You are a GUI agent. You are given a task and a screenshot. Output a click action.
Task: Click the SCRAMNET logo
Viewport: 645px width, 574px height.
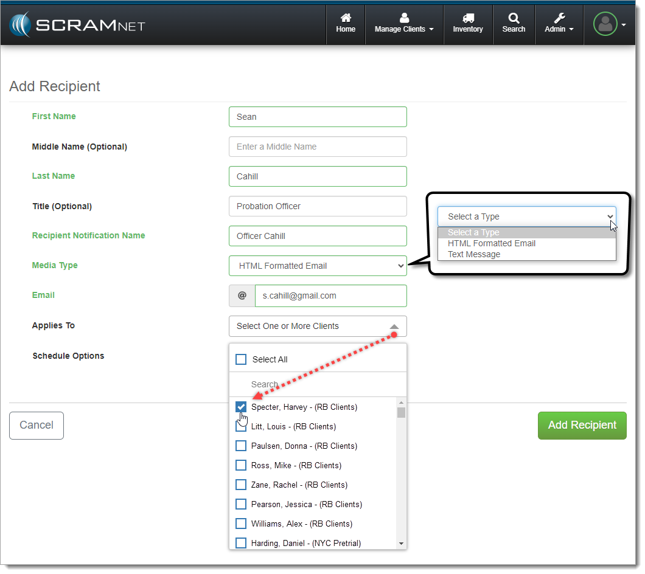(x=77, y=26)
